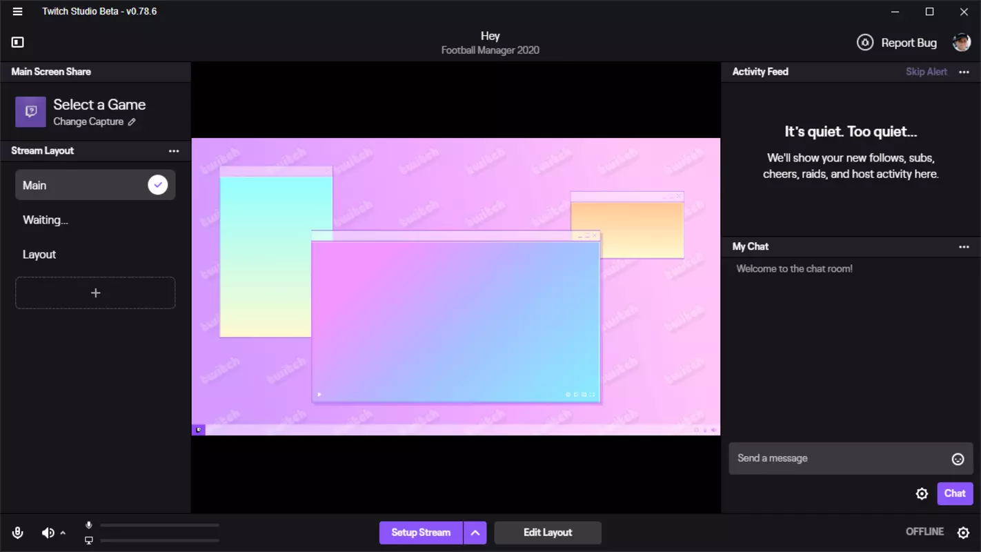Mute the speaker audio

[x=48, y=533]
